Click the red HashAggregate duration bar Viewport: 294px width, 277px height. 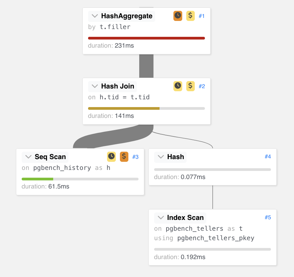click(146, 38)
